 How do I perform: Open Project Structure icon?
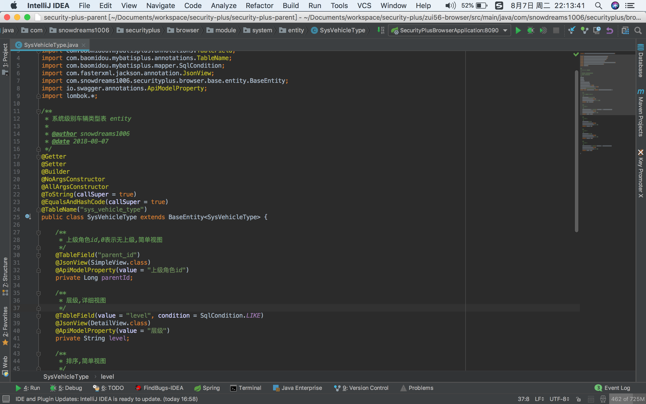pyautogui.click(x=625, y=31)
